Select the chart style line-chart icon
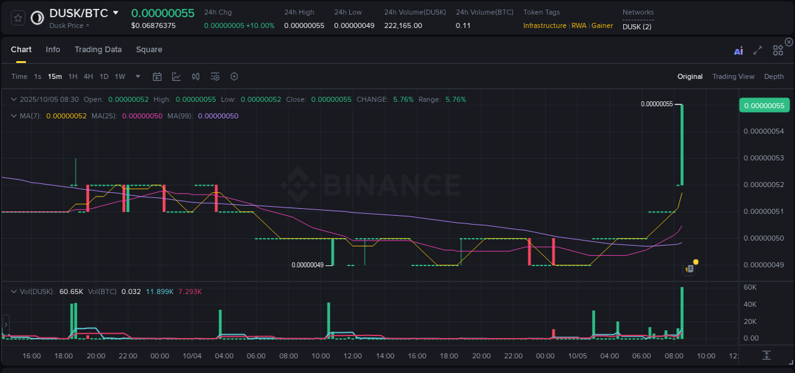Screen dimensions: 795x373 (x=176, y=76)
